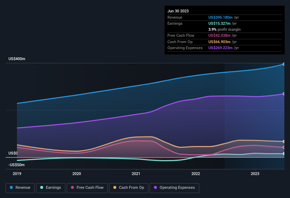This screenshot has height=198, width=290.
Task: Click the 2019 x-axis label
Action: [17, 174]
